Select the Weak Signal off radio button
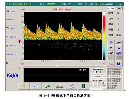The width and height of the screenshot is (129, 99). [x=101, y=83]
